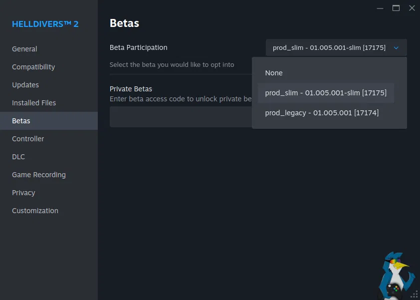Open the Privacy section

23,193
